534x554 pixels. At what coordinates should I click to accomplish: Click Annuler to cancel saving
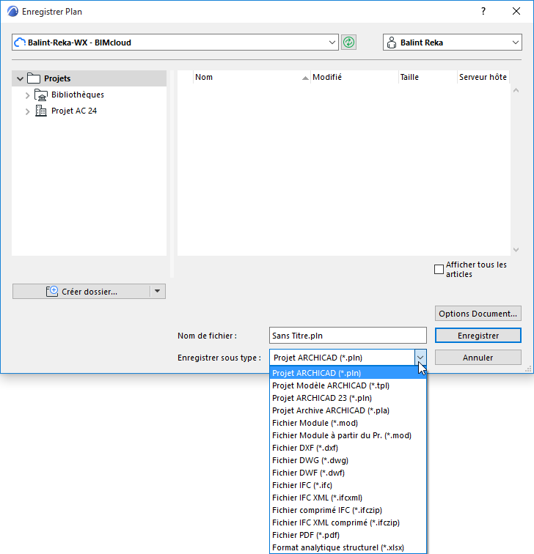pyautogui.click(x=478, y=357)
